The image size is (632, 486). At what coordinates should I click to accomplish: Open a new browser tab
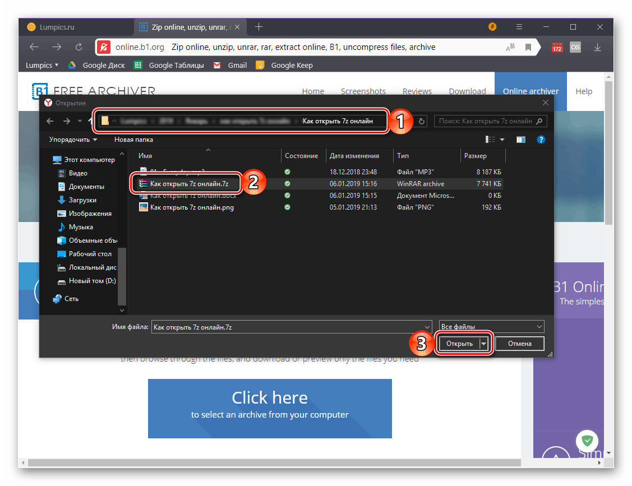tap(259, 27)
